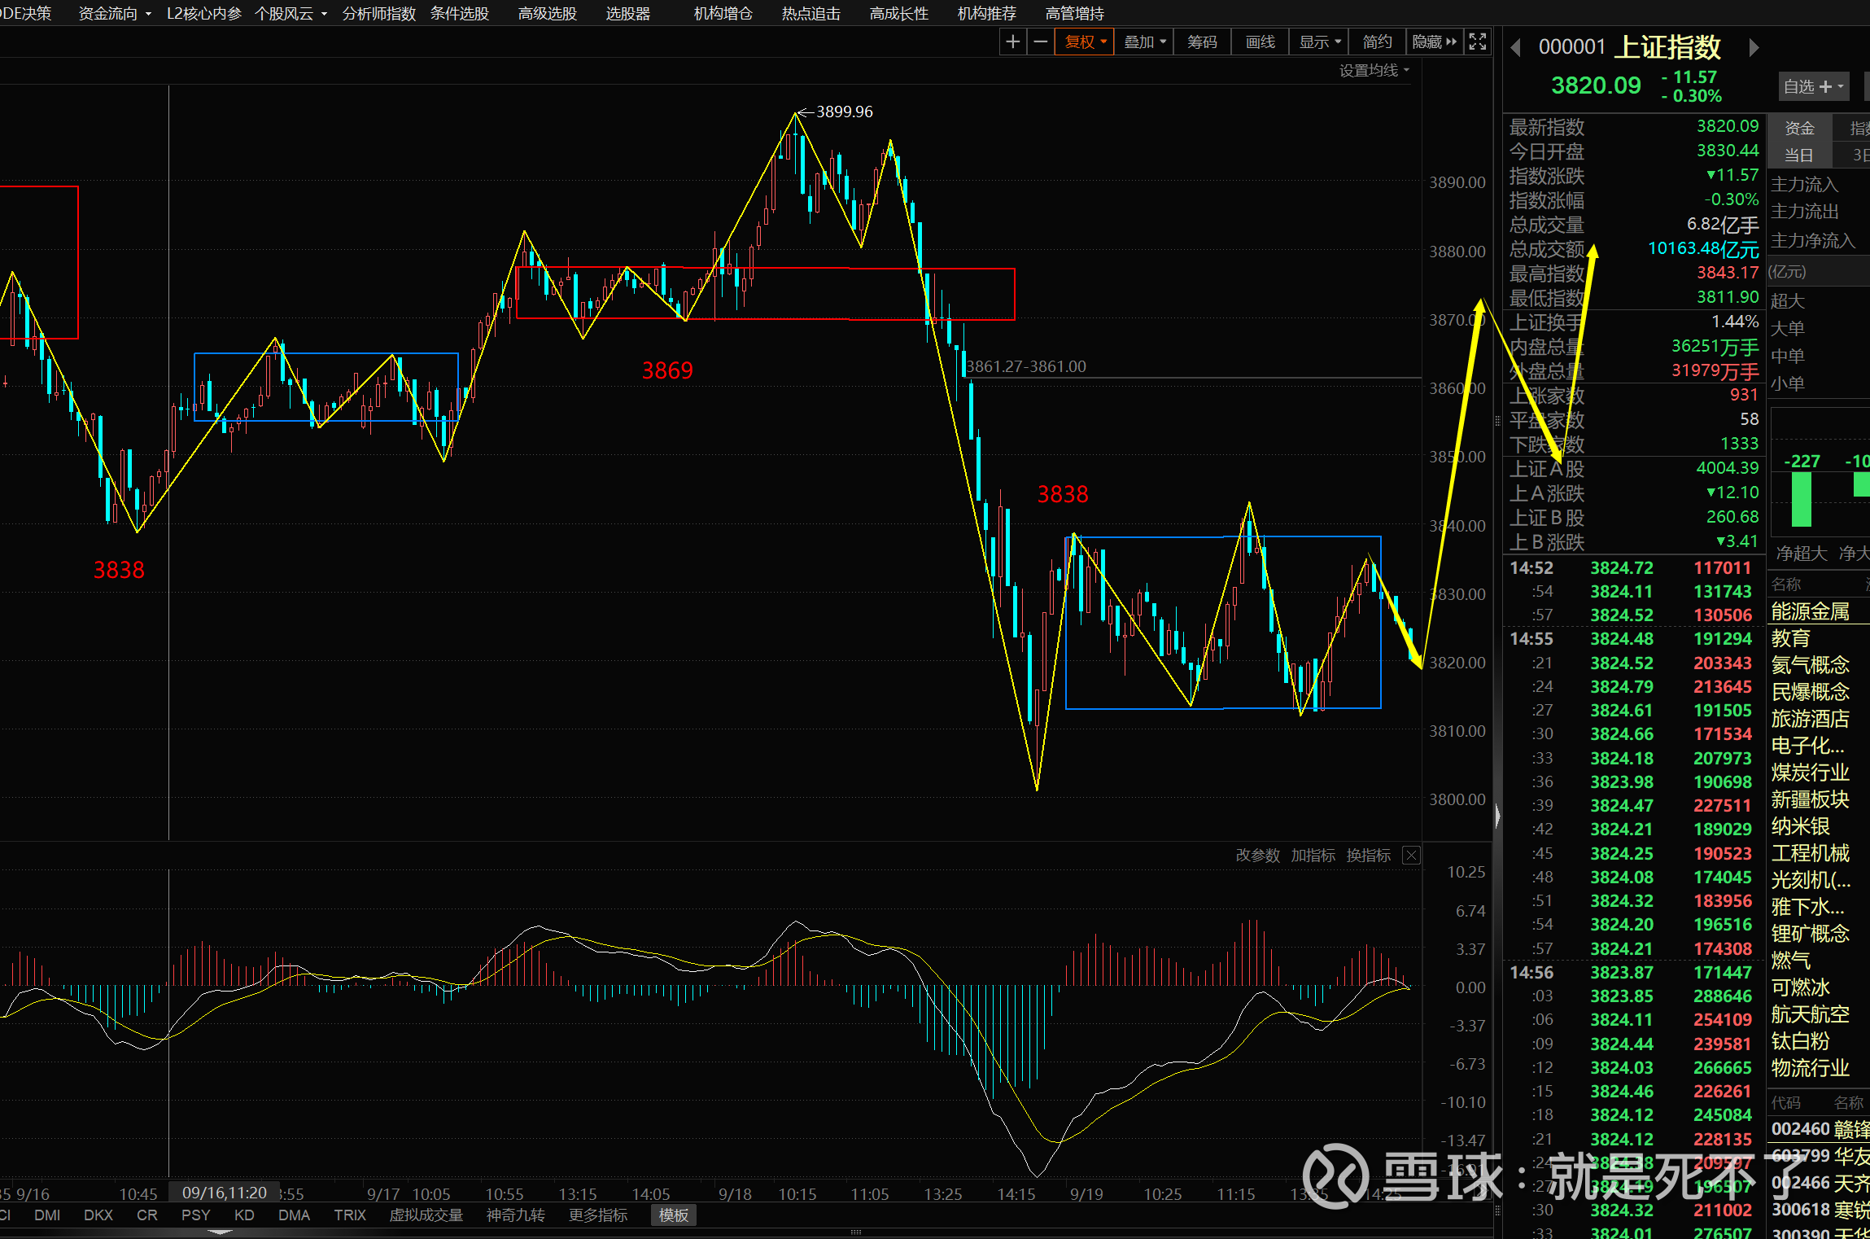Click the plus zoom-in chart icon
Screen dimensions: 1870x1239
tap(1012, 42)
